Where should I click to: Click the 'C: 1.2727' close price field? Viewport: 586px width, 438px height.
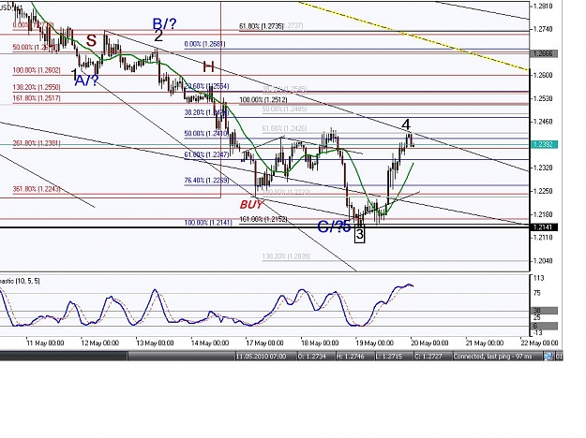coord(428,357)
